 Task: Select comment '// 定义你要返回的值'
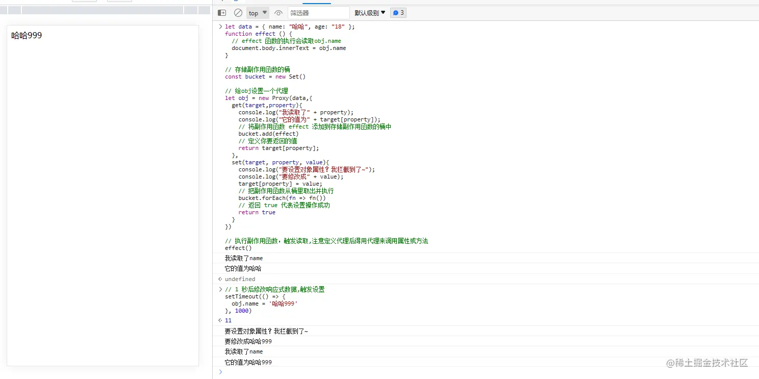pyautogui.click(x=268, y=141)
